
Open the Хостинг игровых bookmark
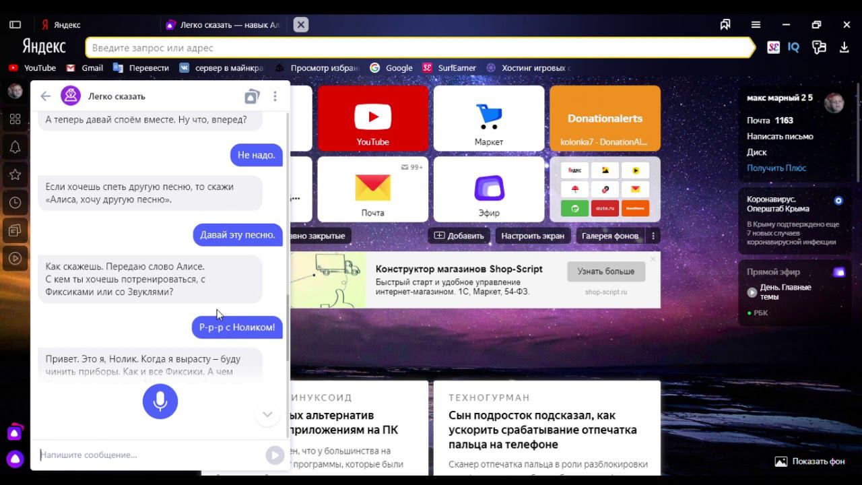[529, 68]
